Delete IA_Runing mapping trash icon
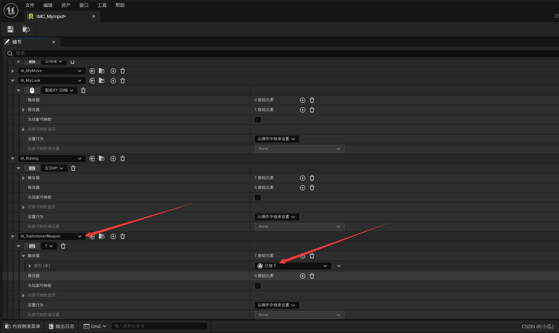559x333 pixels. [123, 159]
